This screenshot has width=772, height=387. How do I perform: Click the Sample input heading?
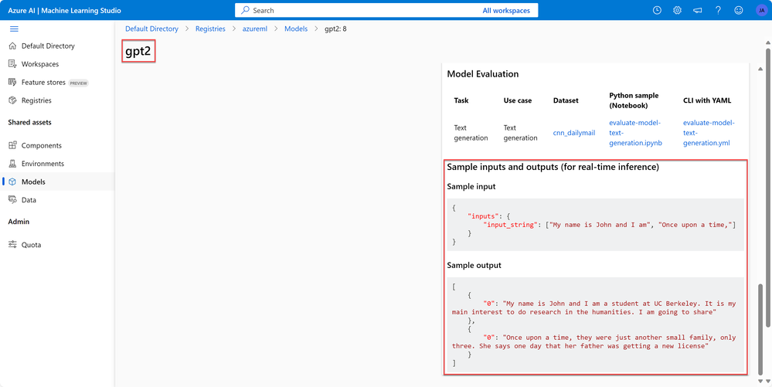(x=471, y=187)
